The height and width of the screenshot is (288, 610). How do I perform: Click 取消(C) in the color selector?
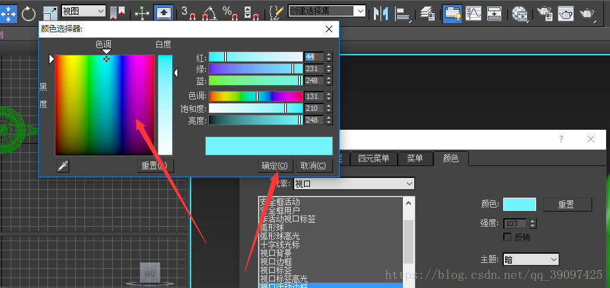click(315, 166)
